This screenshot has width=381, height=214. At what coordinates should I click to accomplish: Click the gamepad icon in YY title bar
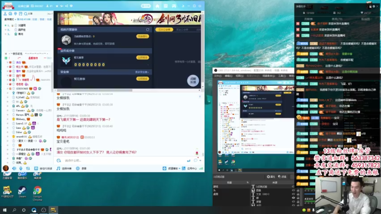click(x=174, y=6)
